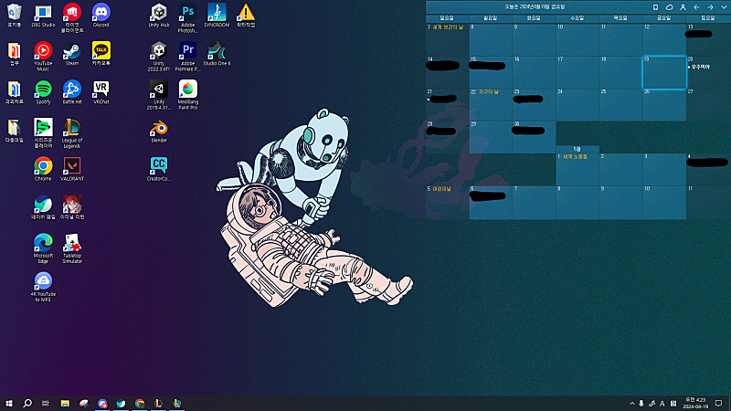Viewport: 731px width, 411px height.
Task: Open the Discord desktop shortcut
Action: tap(101, 13)
